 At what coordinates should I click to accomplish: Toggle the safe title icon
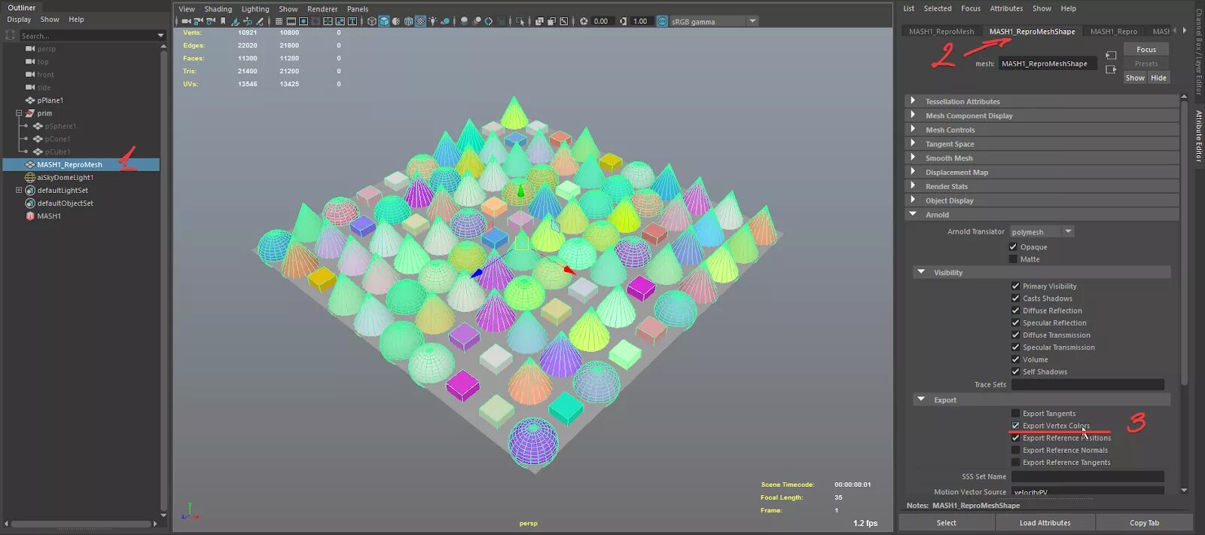coord(352,21)
